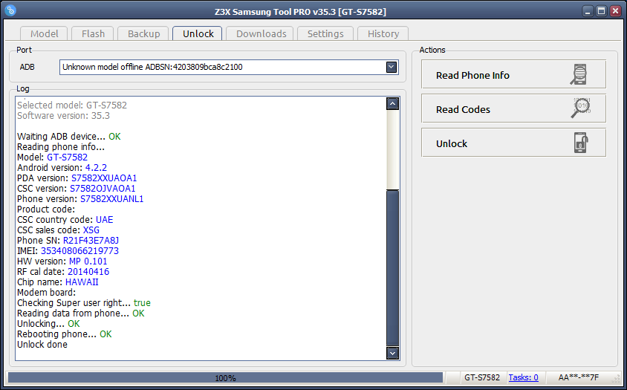The image size is (627, 390).
Task: Switch to the History tab
Action: 383,33
